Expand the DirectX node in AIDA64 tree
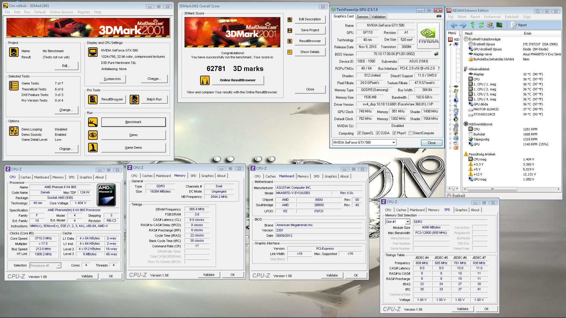Image resolution: width=566 pixels, height=318 pixels. (x=450, y=120)
